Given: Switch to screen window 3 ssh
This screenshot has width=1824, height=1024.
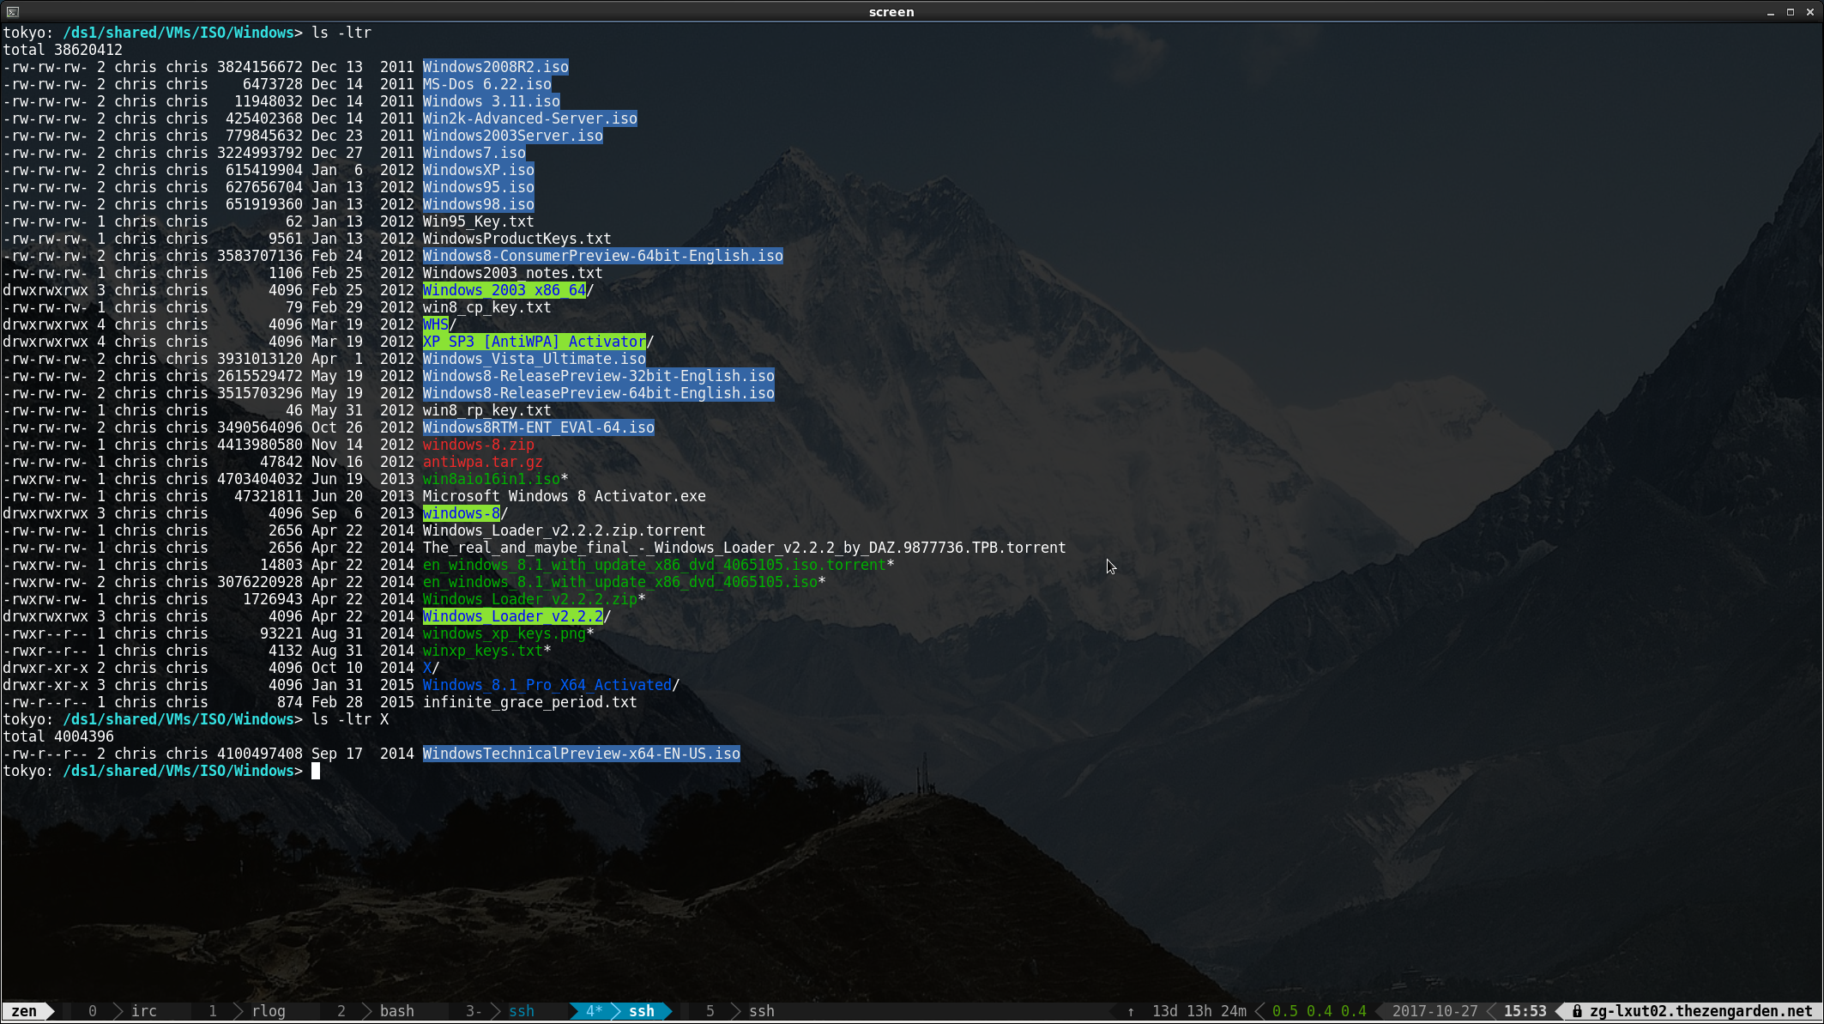Looking at the screenshot, I should (500, 1011).
